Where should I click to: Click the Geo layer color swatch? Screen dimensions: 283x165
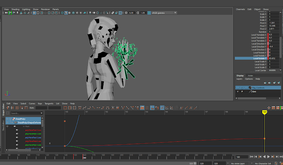pos(250,92)
